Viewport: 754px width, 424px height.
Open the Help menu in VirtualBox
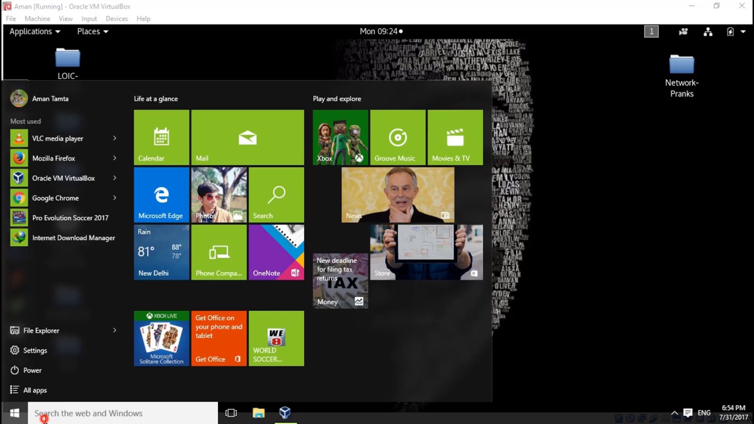(144, 19)
